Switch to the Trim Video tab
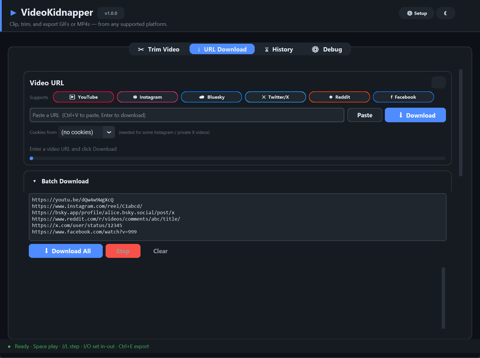Screen dimensions: 480x358 coord(159,49)
